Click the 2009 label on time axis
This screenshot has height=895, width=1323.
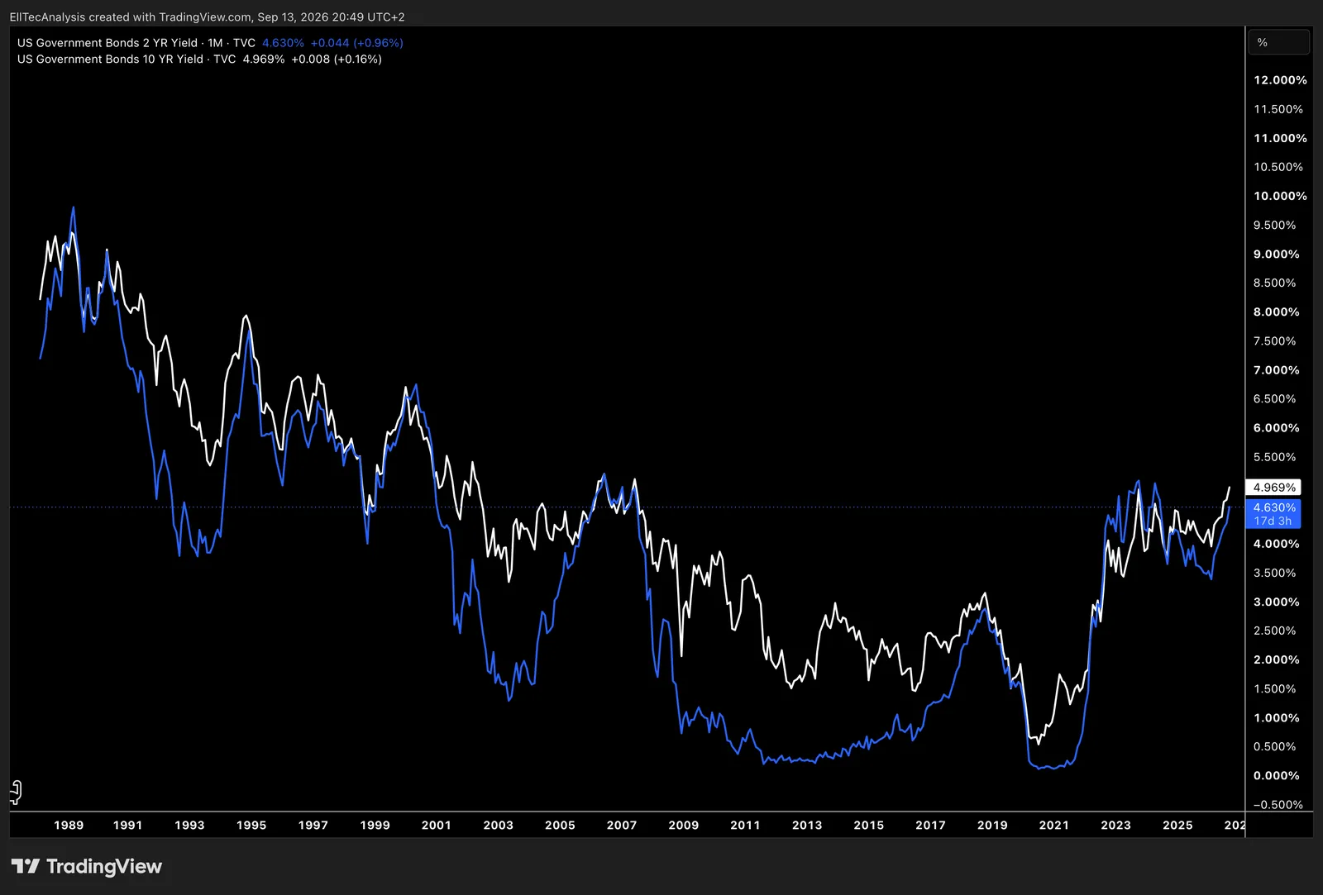[684, 825]
